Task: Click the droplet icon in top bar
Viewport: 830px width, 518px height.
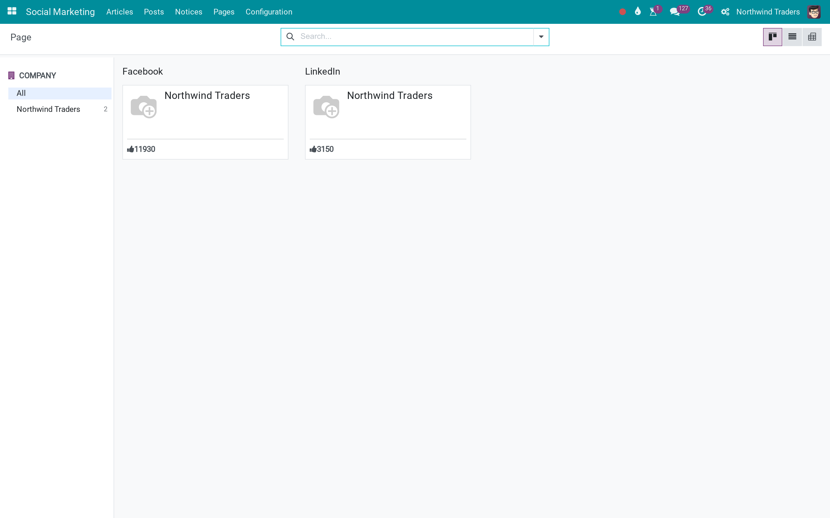Action: (x=638, y=12)
